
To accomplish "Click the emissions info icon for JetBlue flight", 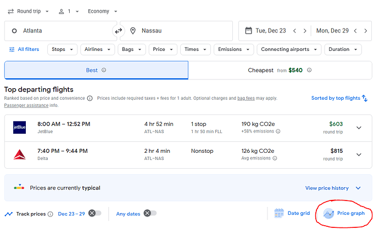I will coord(278,131).
